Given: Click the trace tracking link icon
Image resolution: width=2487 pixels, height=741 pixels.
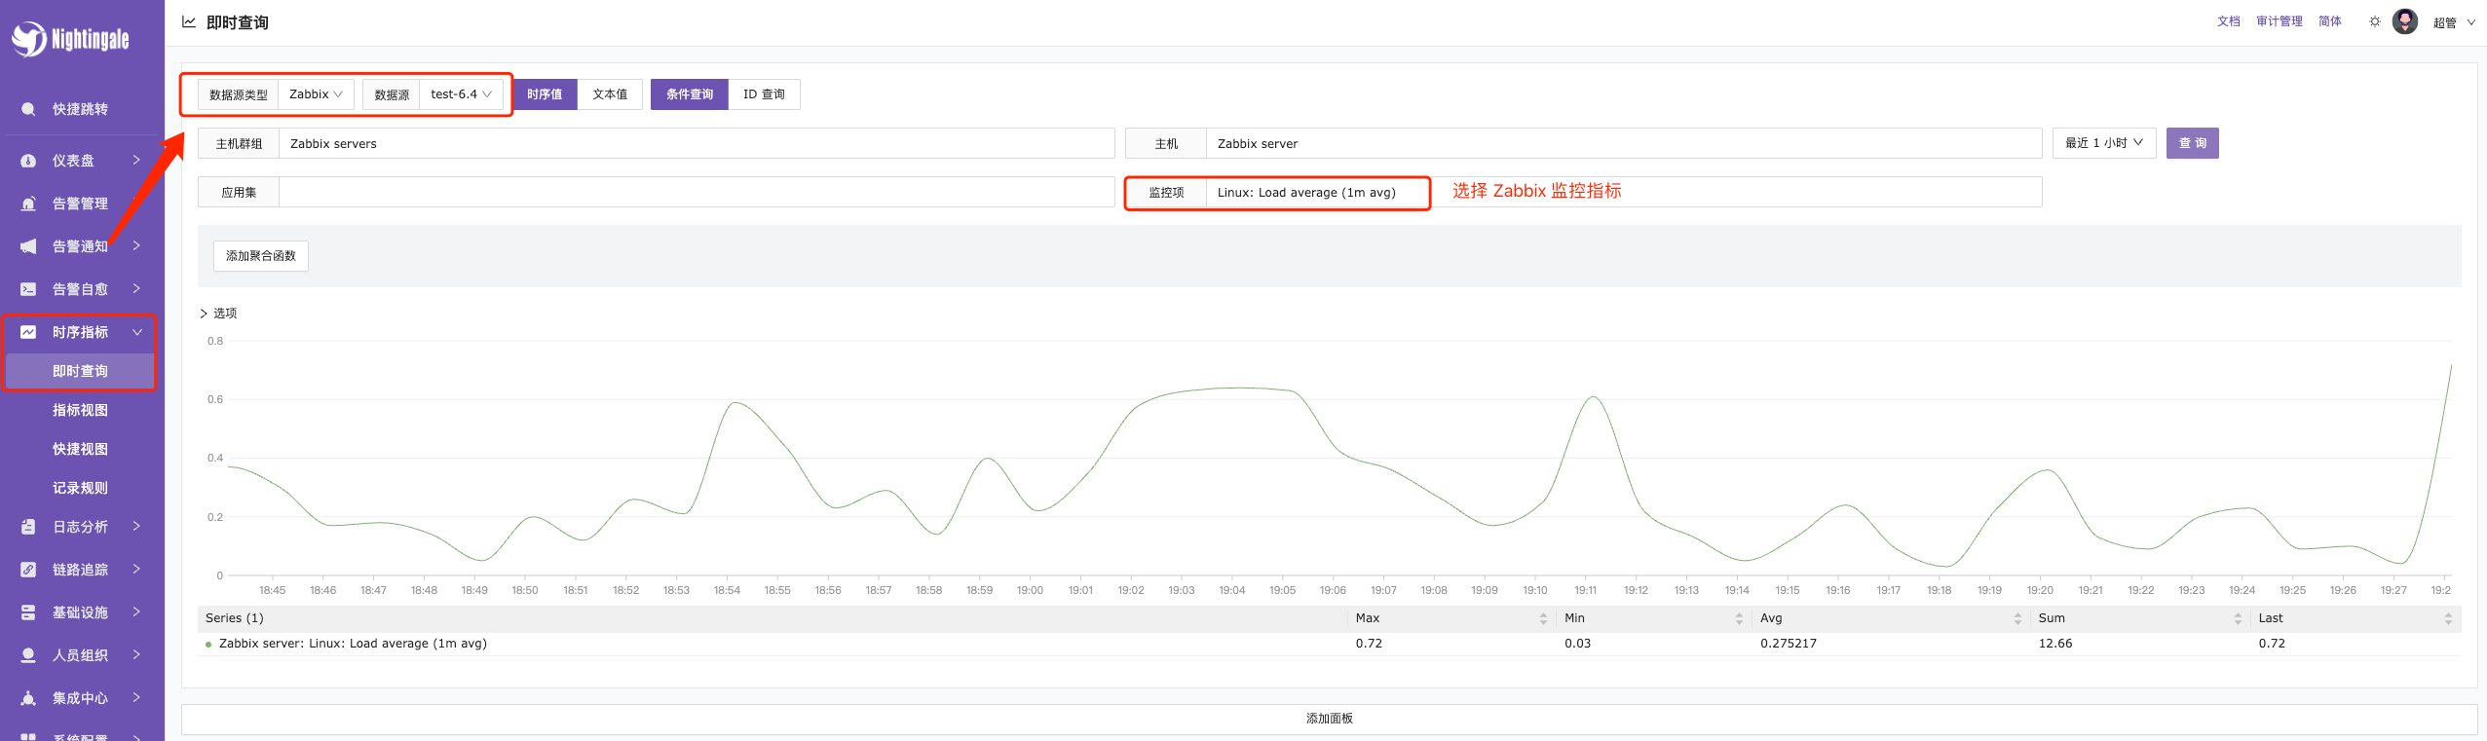Looking at the screenshot, I should pos(28,570).
